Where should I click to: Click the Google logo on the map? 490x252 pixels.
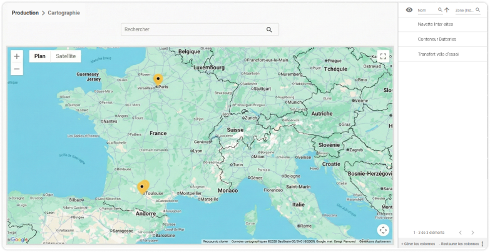coord(19,239)
